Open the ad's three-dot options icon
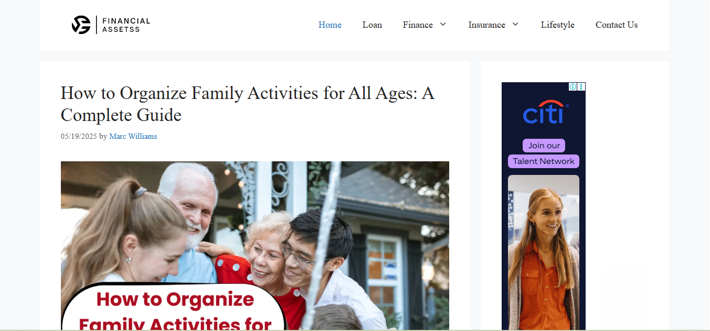 (581, 86)
